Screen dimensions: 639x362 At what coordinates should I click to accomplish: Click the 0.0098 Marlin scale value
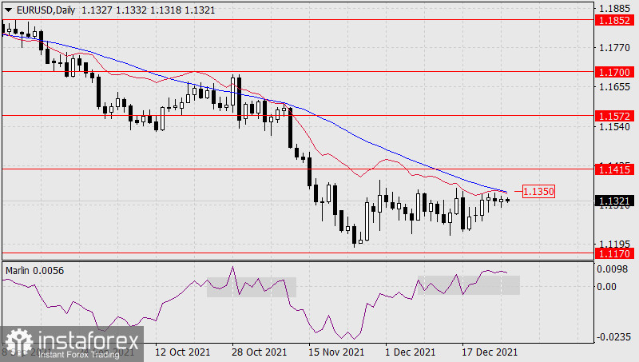tap(612, 269)
